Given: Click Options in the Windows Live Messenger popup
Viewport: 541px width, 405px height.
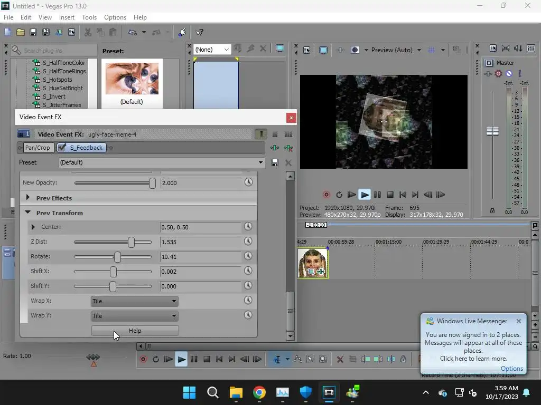Looking at the screenshot, I should point(511,369).
